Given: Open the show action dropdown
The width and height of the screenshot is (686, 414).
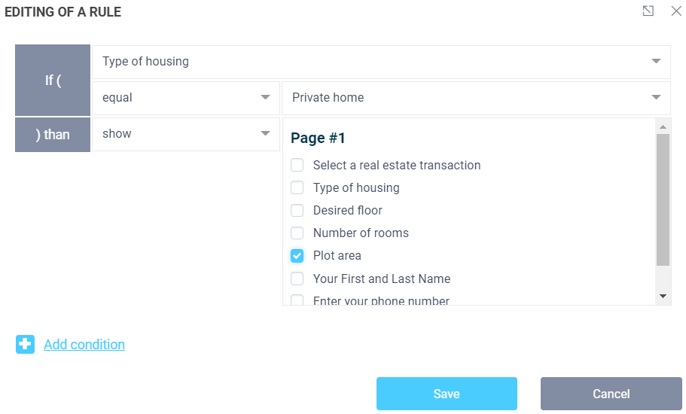Looking at the screenshot, I should click(x=185, y=134).
